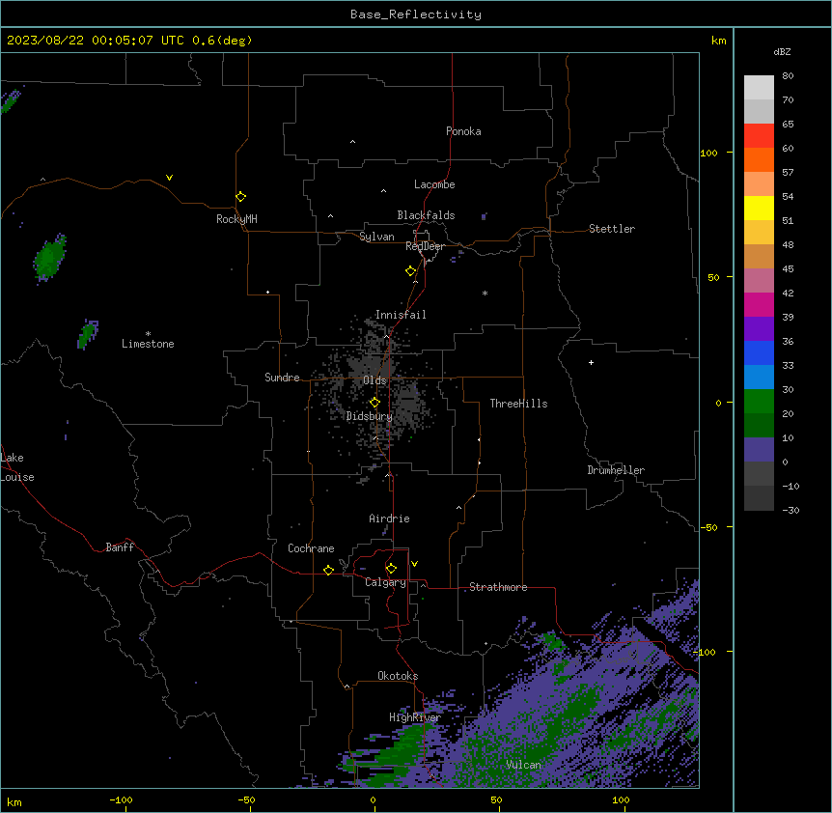Click the Banff label
The height and width of the screenshot is (813, 832).
coord(120,547)
